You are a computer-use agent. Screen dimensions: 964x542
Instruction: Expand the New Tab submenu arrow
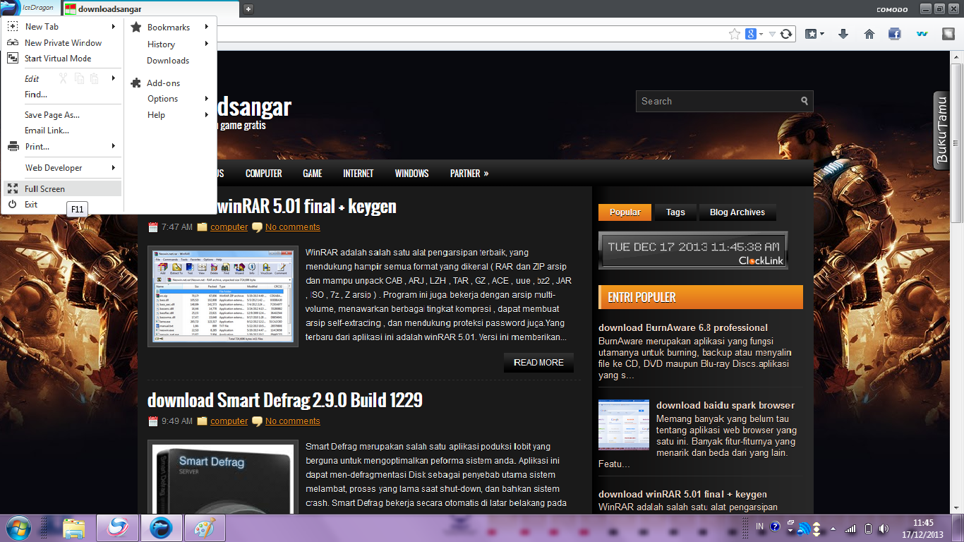point(114,27)
